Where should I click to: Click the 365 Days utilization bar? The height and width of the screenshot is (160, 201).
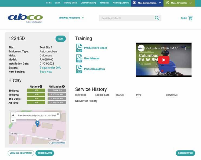click(x=57, y=98)
